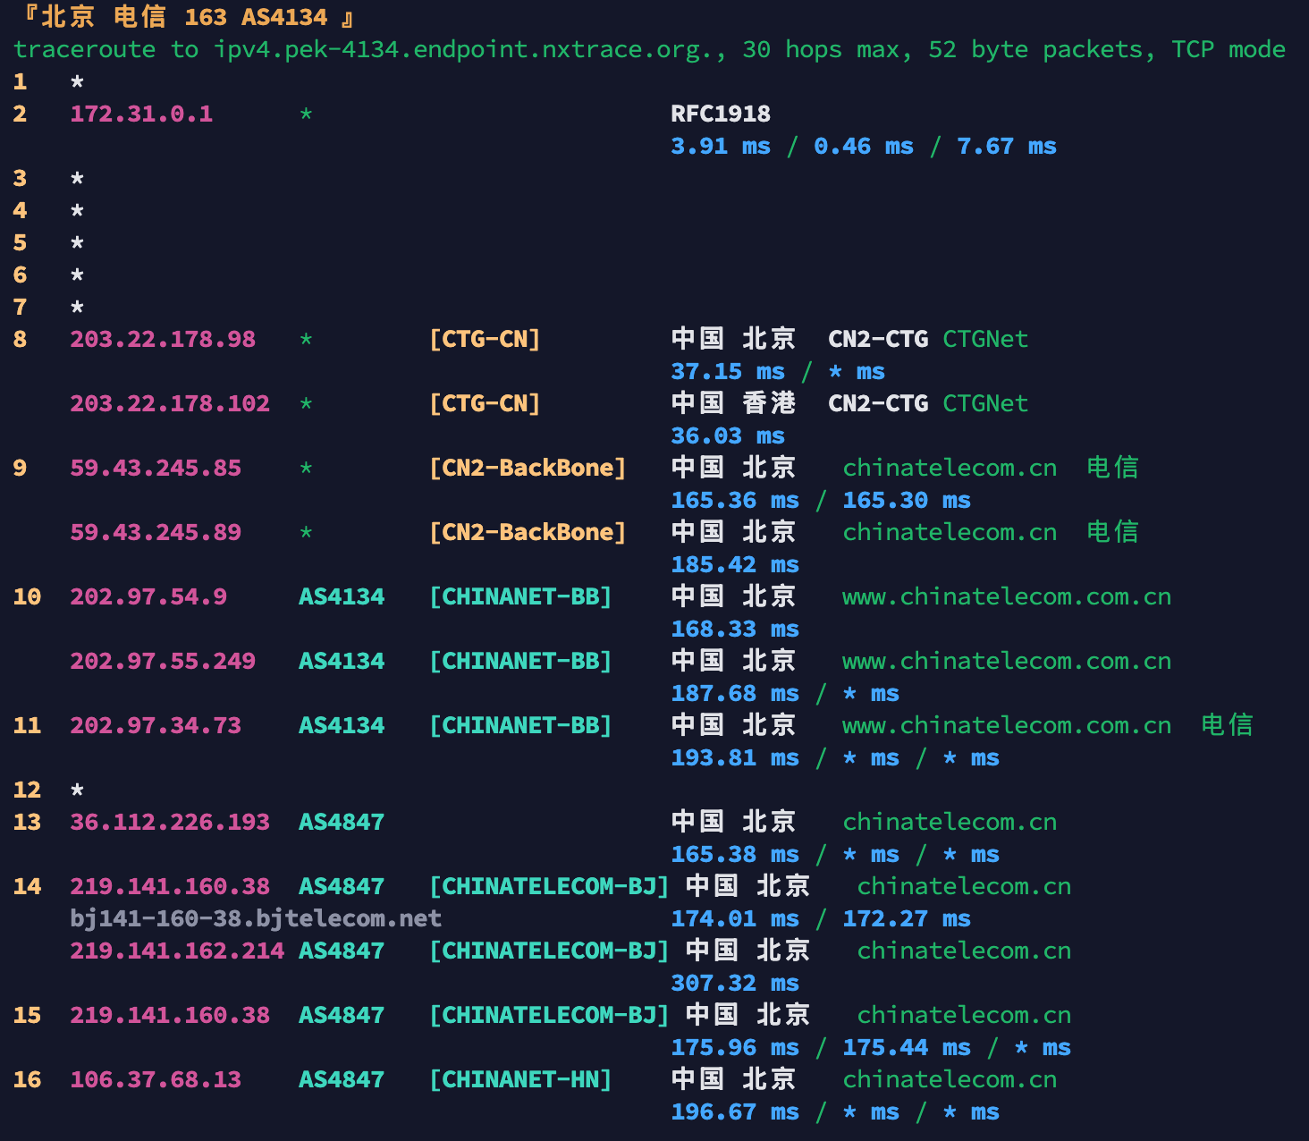Click IP address 202.97.34.73

click(156, 725)
